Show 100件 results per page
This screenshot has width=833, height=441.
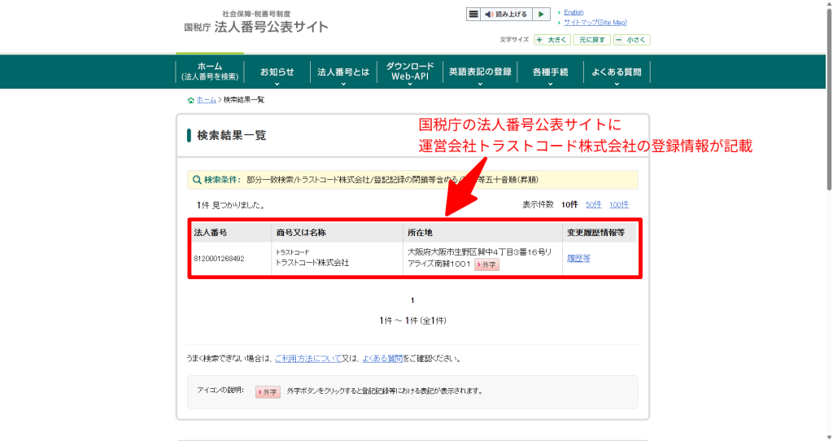click(x=619, y=204)
